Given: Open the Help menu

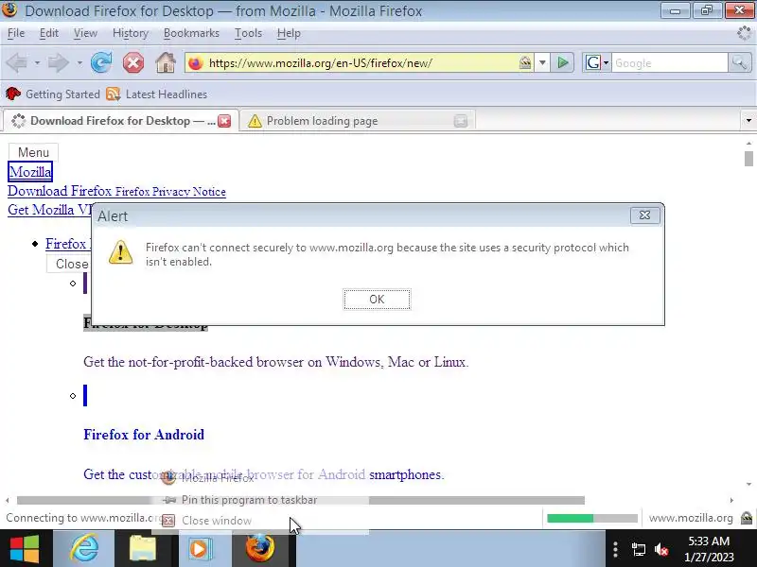Looking at the screenshot, I should 289,33.
